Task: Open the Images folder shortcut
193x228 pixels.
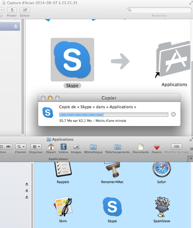Action: (x=76, y=147)
